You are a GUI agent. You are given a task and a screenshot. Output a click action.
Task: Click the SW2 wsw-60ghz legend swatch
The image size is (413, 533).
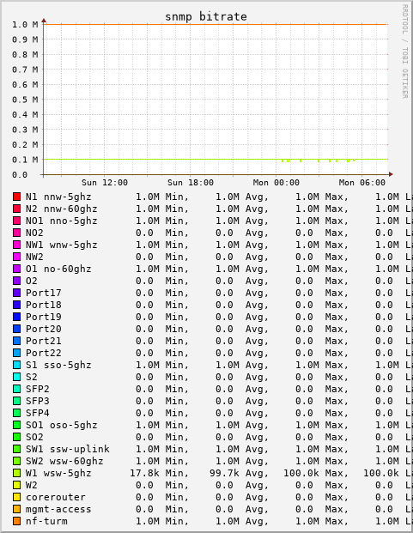16,461
